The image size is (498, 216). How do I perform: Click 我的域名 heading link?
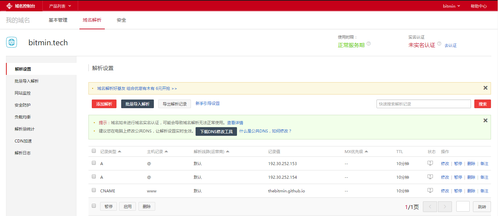coord(18,20)
